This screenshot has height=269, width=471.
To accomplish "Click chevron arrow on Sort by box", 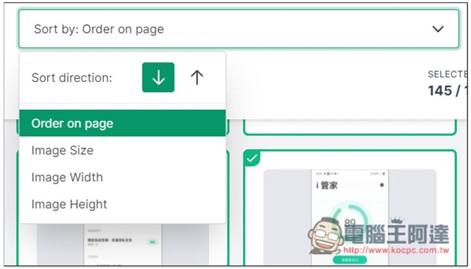I will coord(438,29).
